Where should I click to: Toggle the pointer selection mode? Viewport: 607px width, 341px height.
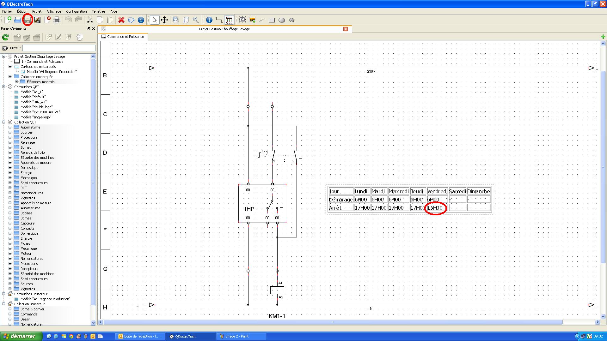click(154, 20)
